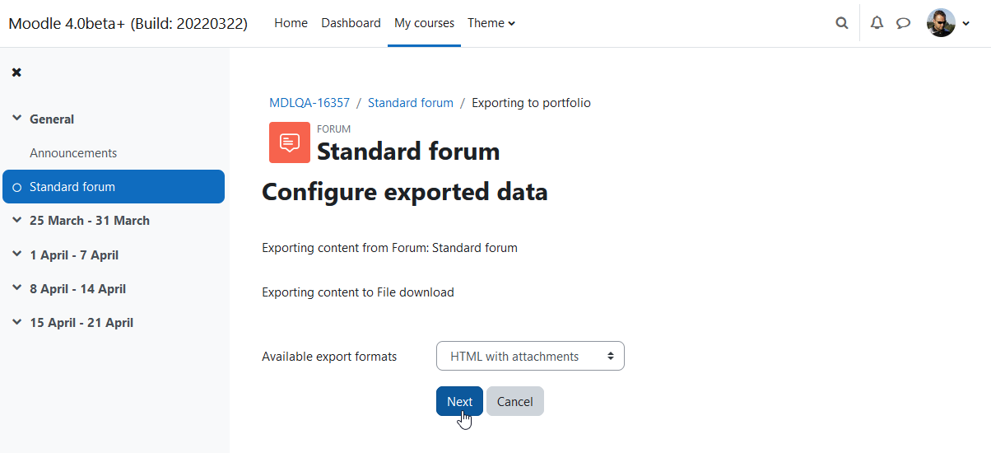Expand the 1 April - 7 April section
The height and width of the screenshot is (453, 991).
[x=16, y=255]
